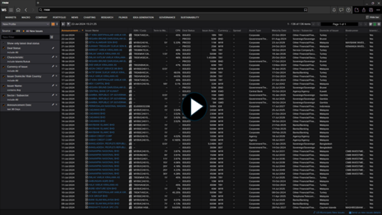Select the IFR source radio button
Image resolution: width=382 pixels, height=215 pixels.
pyautogui.click(x=14, y=30)
